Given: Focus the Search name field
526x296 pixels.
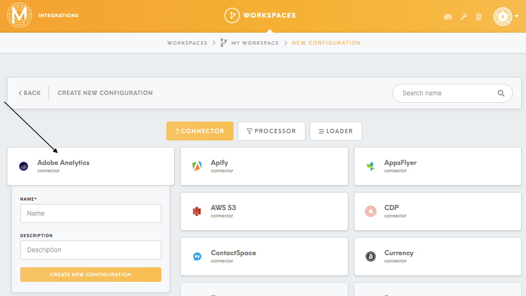Looking at the screenshot, I should [x=453, y=93].
